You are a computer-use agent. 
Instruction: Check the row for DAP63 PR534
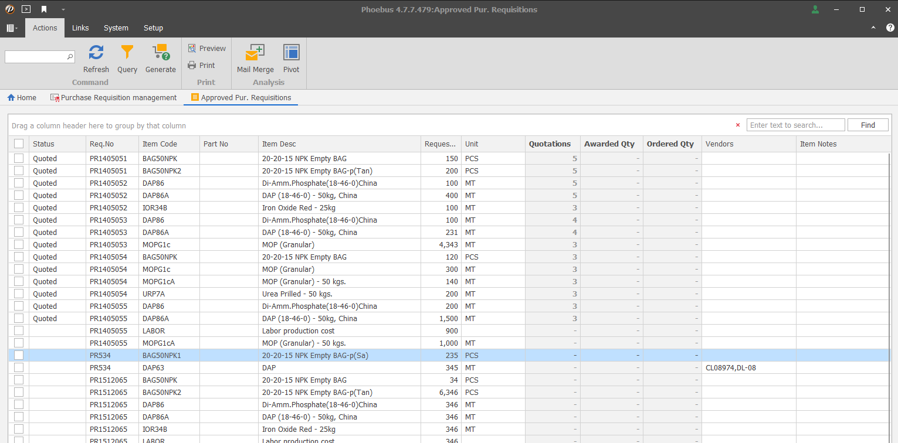coord(19,367)
